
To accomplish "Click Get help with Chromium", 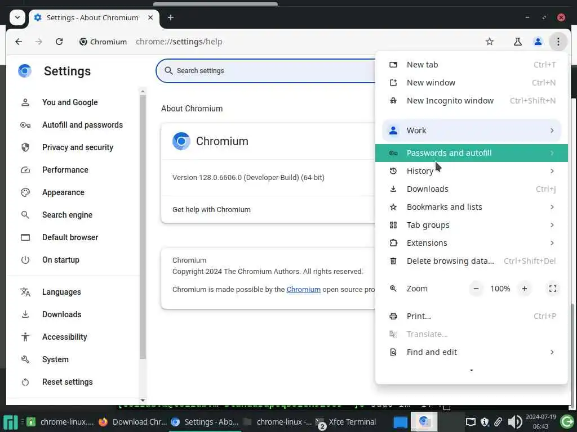I will pos(211,209).
